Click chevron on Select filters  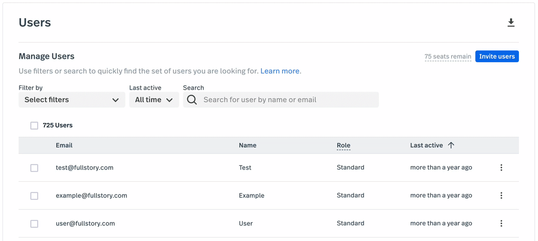(116, 100)
